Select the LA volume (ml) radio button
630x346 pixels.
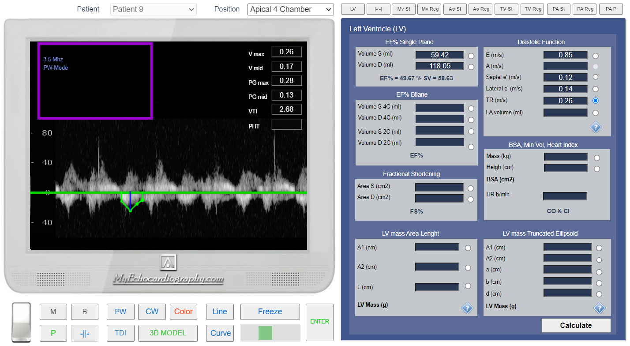[x=596, y=113]
